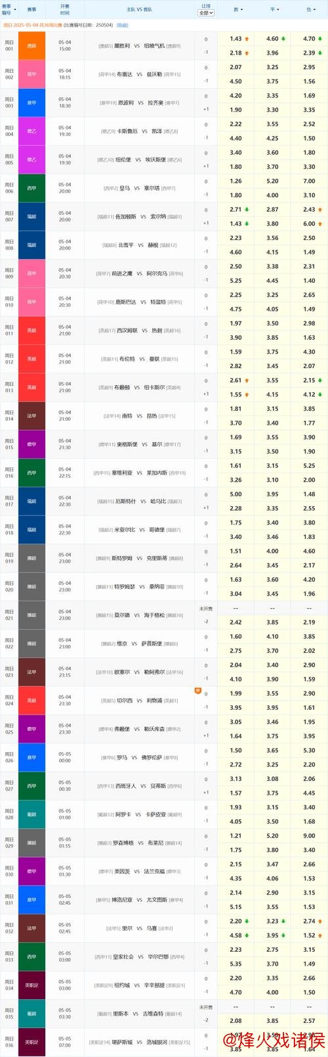Click 瑞超 league badge of match 007

click(31, 216)
